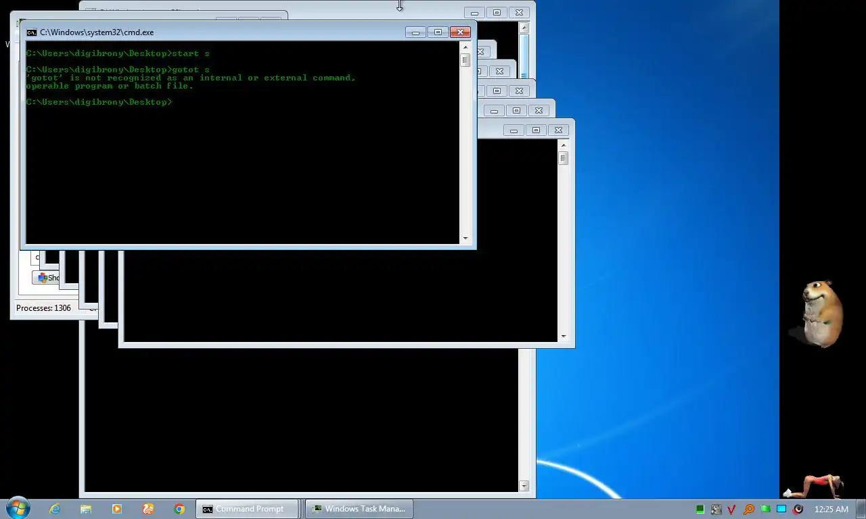Image resolution: width=866 pixels, height=519 pixels.
Task: Open the cmd.exe title bar system menu icon
Action: point(31,32)
